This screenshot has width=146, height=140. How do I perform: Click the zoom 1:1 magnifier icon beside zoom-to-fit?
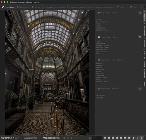[x=68, y=138]
